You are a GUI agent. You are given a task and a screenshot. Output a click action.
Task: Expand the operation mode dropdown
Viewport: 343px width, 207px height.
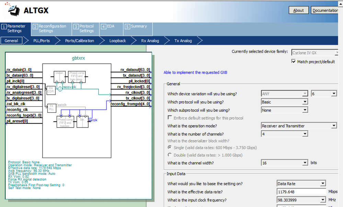[299, 126]
